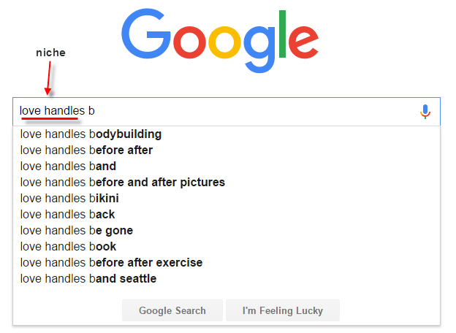This screenshot has height=333, width=456.
Task: Select suggestion 'love handles bodybuilding'
Action: pos(91,134)
